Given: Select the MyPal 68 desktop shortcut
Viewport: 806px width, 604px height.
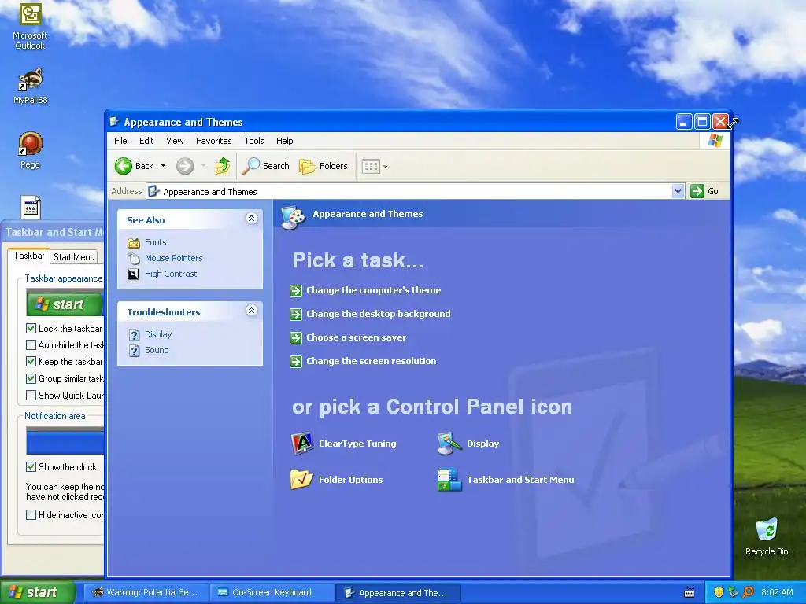Looking at the screenshot, I should point(31,85).
